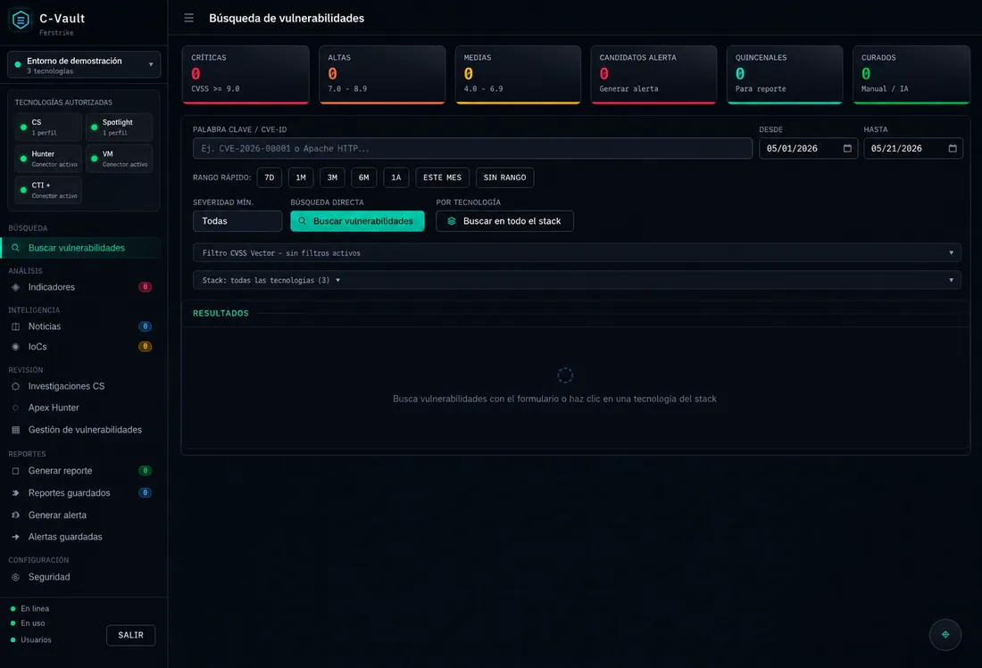Click the Reportes guardados icon
Screen dimensions: 982x668
pyautogui.click(x=16, y=493)
